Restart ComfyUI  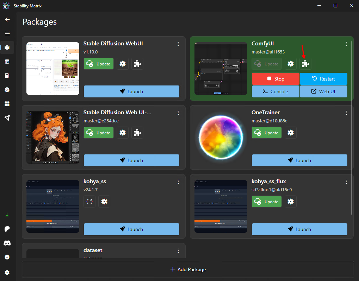(323, 79)
